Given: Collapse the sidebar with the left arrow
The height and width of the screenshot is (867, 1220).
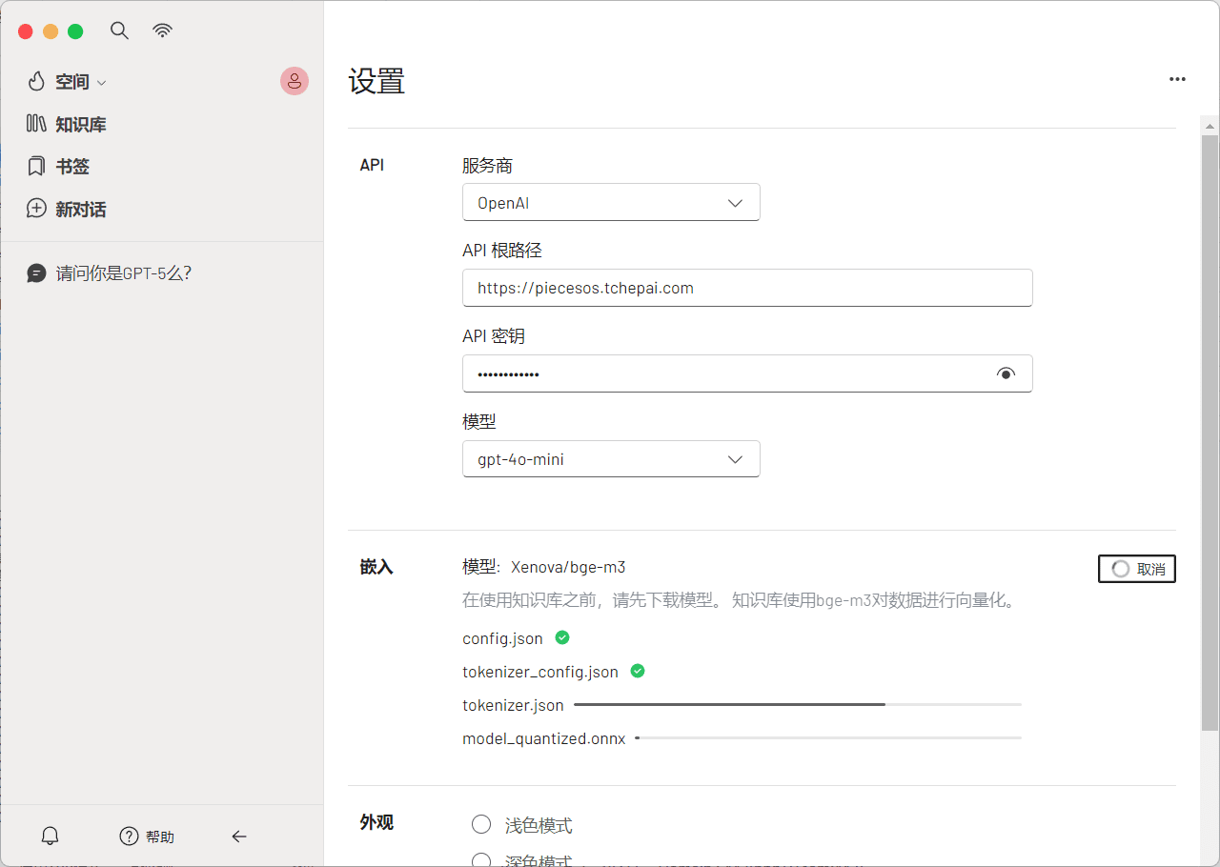Looking at the screenshot, I should click(x=239, y=837).
